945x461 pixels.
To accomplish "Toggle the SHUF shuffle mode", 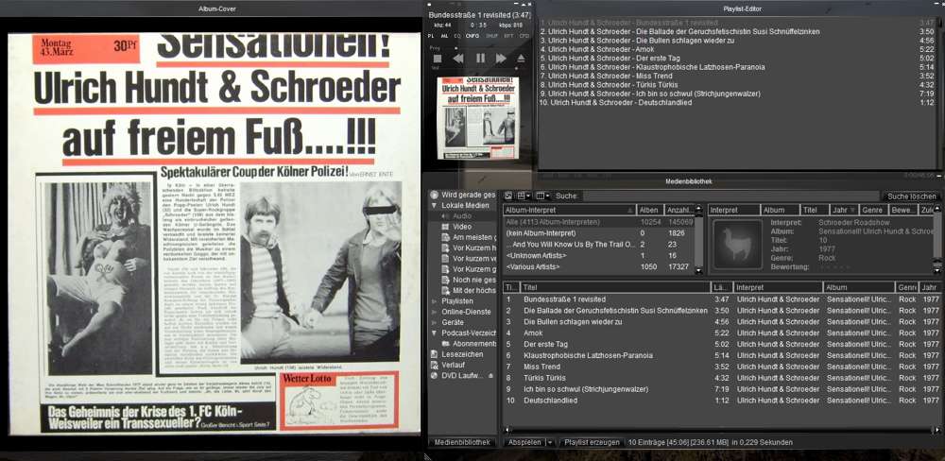I will (x=491, y=35).
